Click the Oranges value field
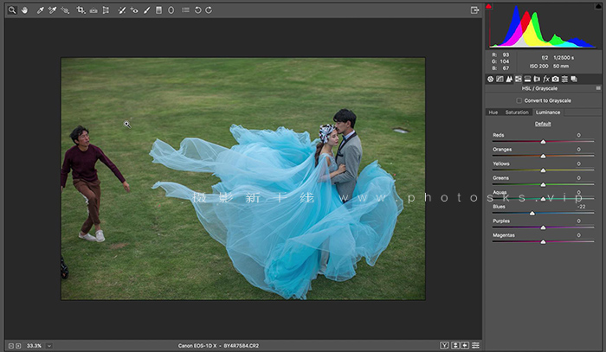Screen dimensions: 606x352 (578, 150)
